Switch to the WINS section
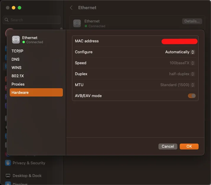 (x=36, y=67)
